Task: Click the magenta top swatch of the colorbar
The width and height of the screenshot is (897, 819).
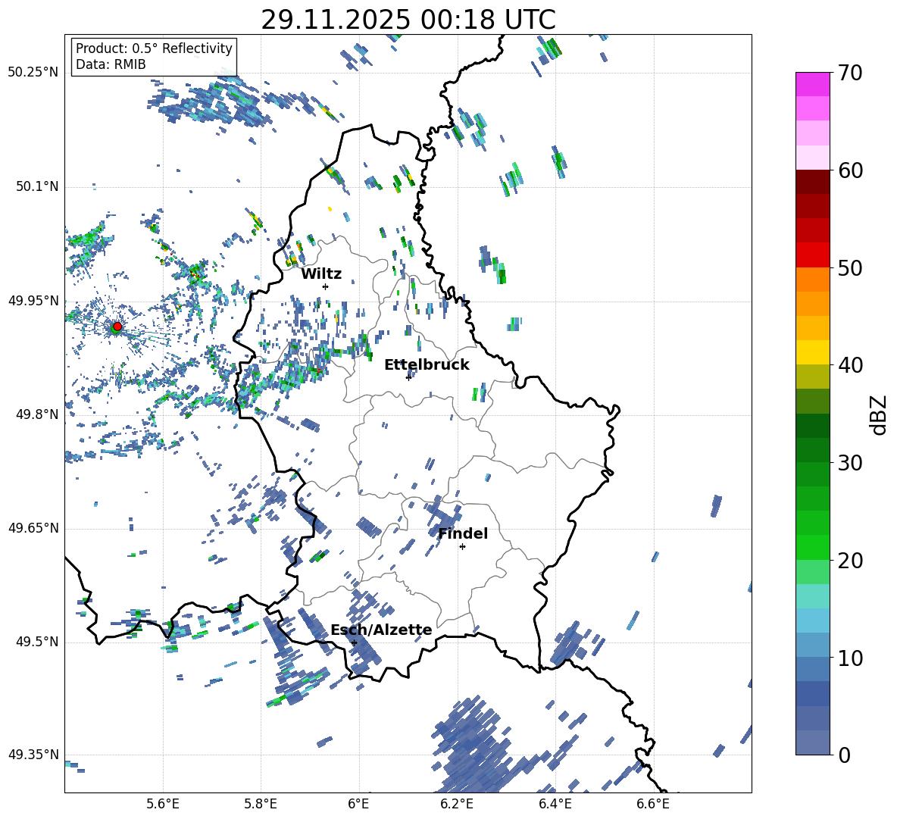Action: (x=812, y=84)
